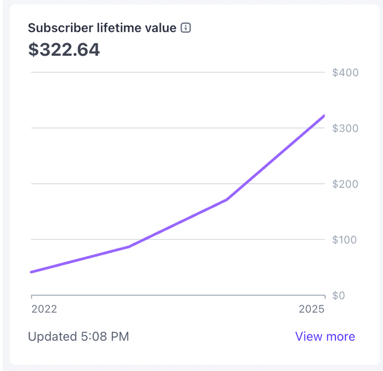The height and width of the screenshot is (371, 383).
Task: Click the info icon beside Subscriber lifetime value
Action: 185,28
